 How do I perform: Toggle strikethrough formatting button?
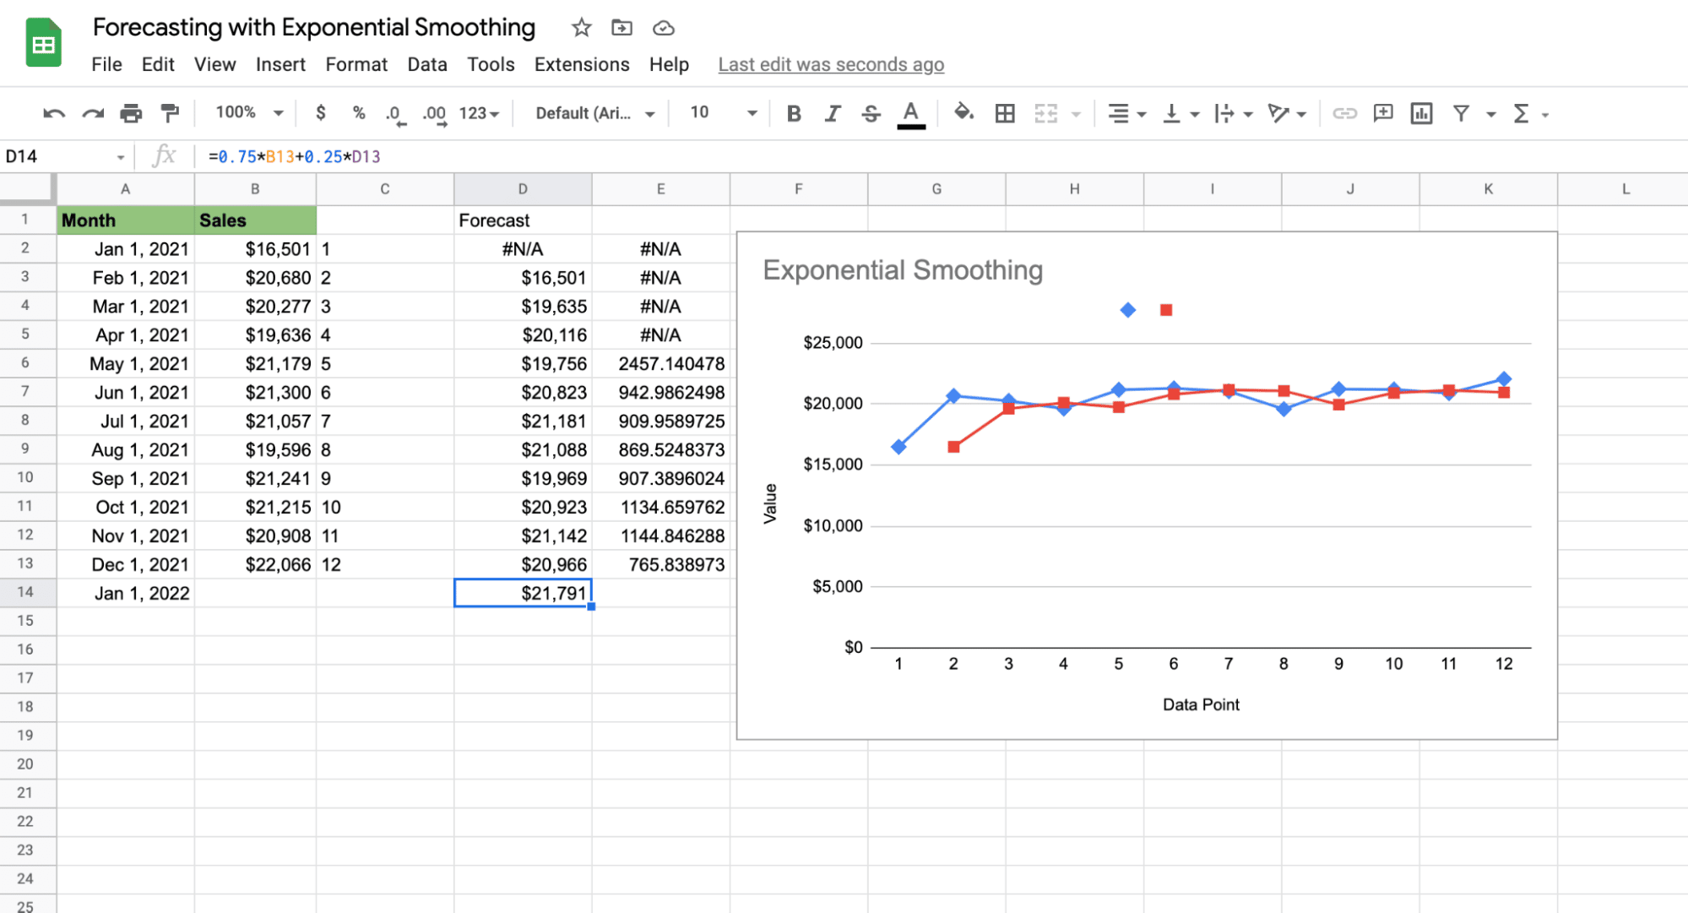point(871,113)
